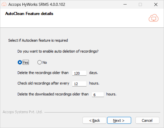Focus the check old recordings hours field
The height and width of the screenshot is (128, 164).
click(79, 84)
